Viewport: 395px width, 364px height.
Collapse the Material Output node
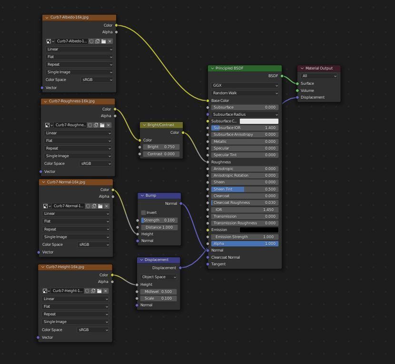[x=302, y=68]
